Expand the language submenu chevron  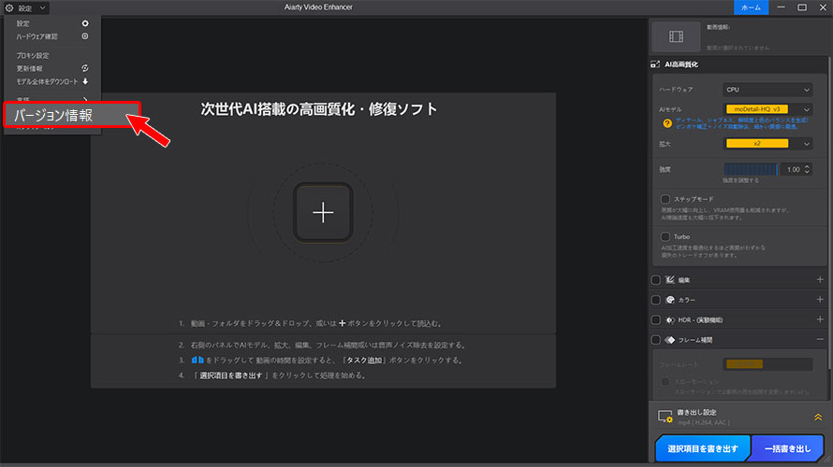pyautogui.click(x=85, y=99)
